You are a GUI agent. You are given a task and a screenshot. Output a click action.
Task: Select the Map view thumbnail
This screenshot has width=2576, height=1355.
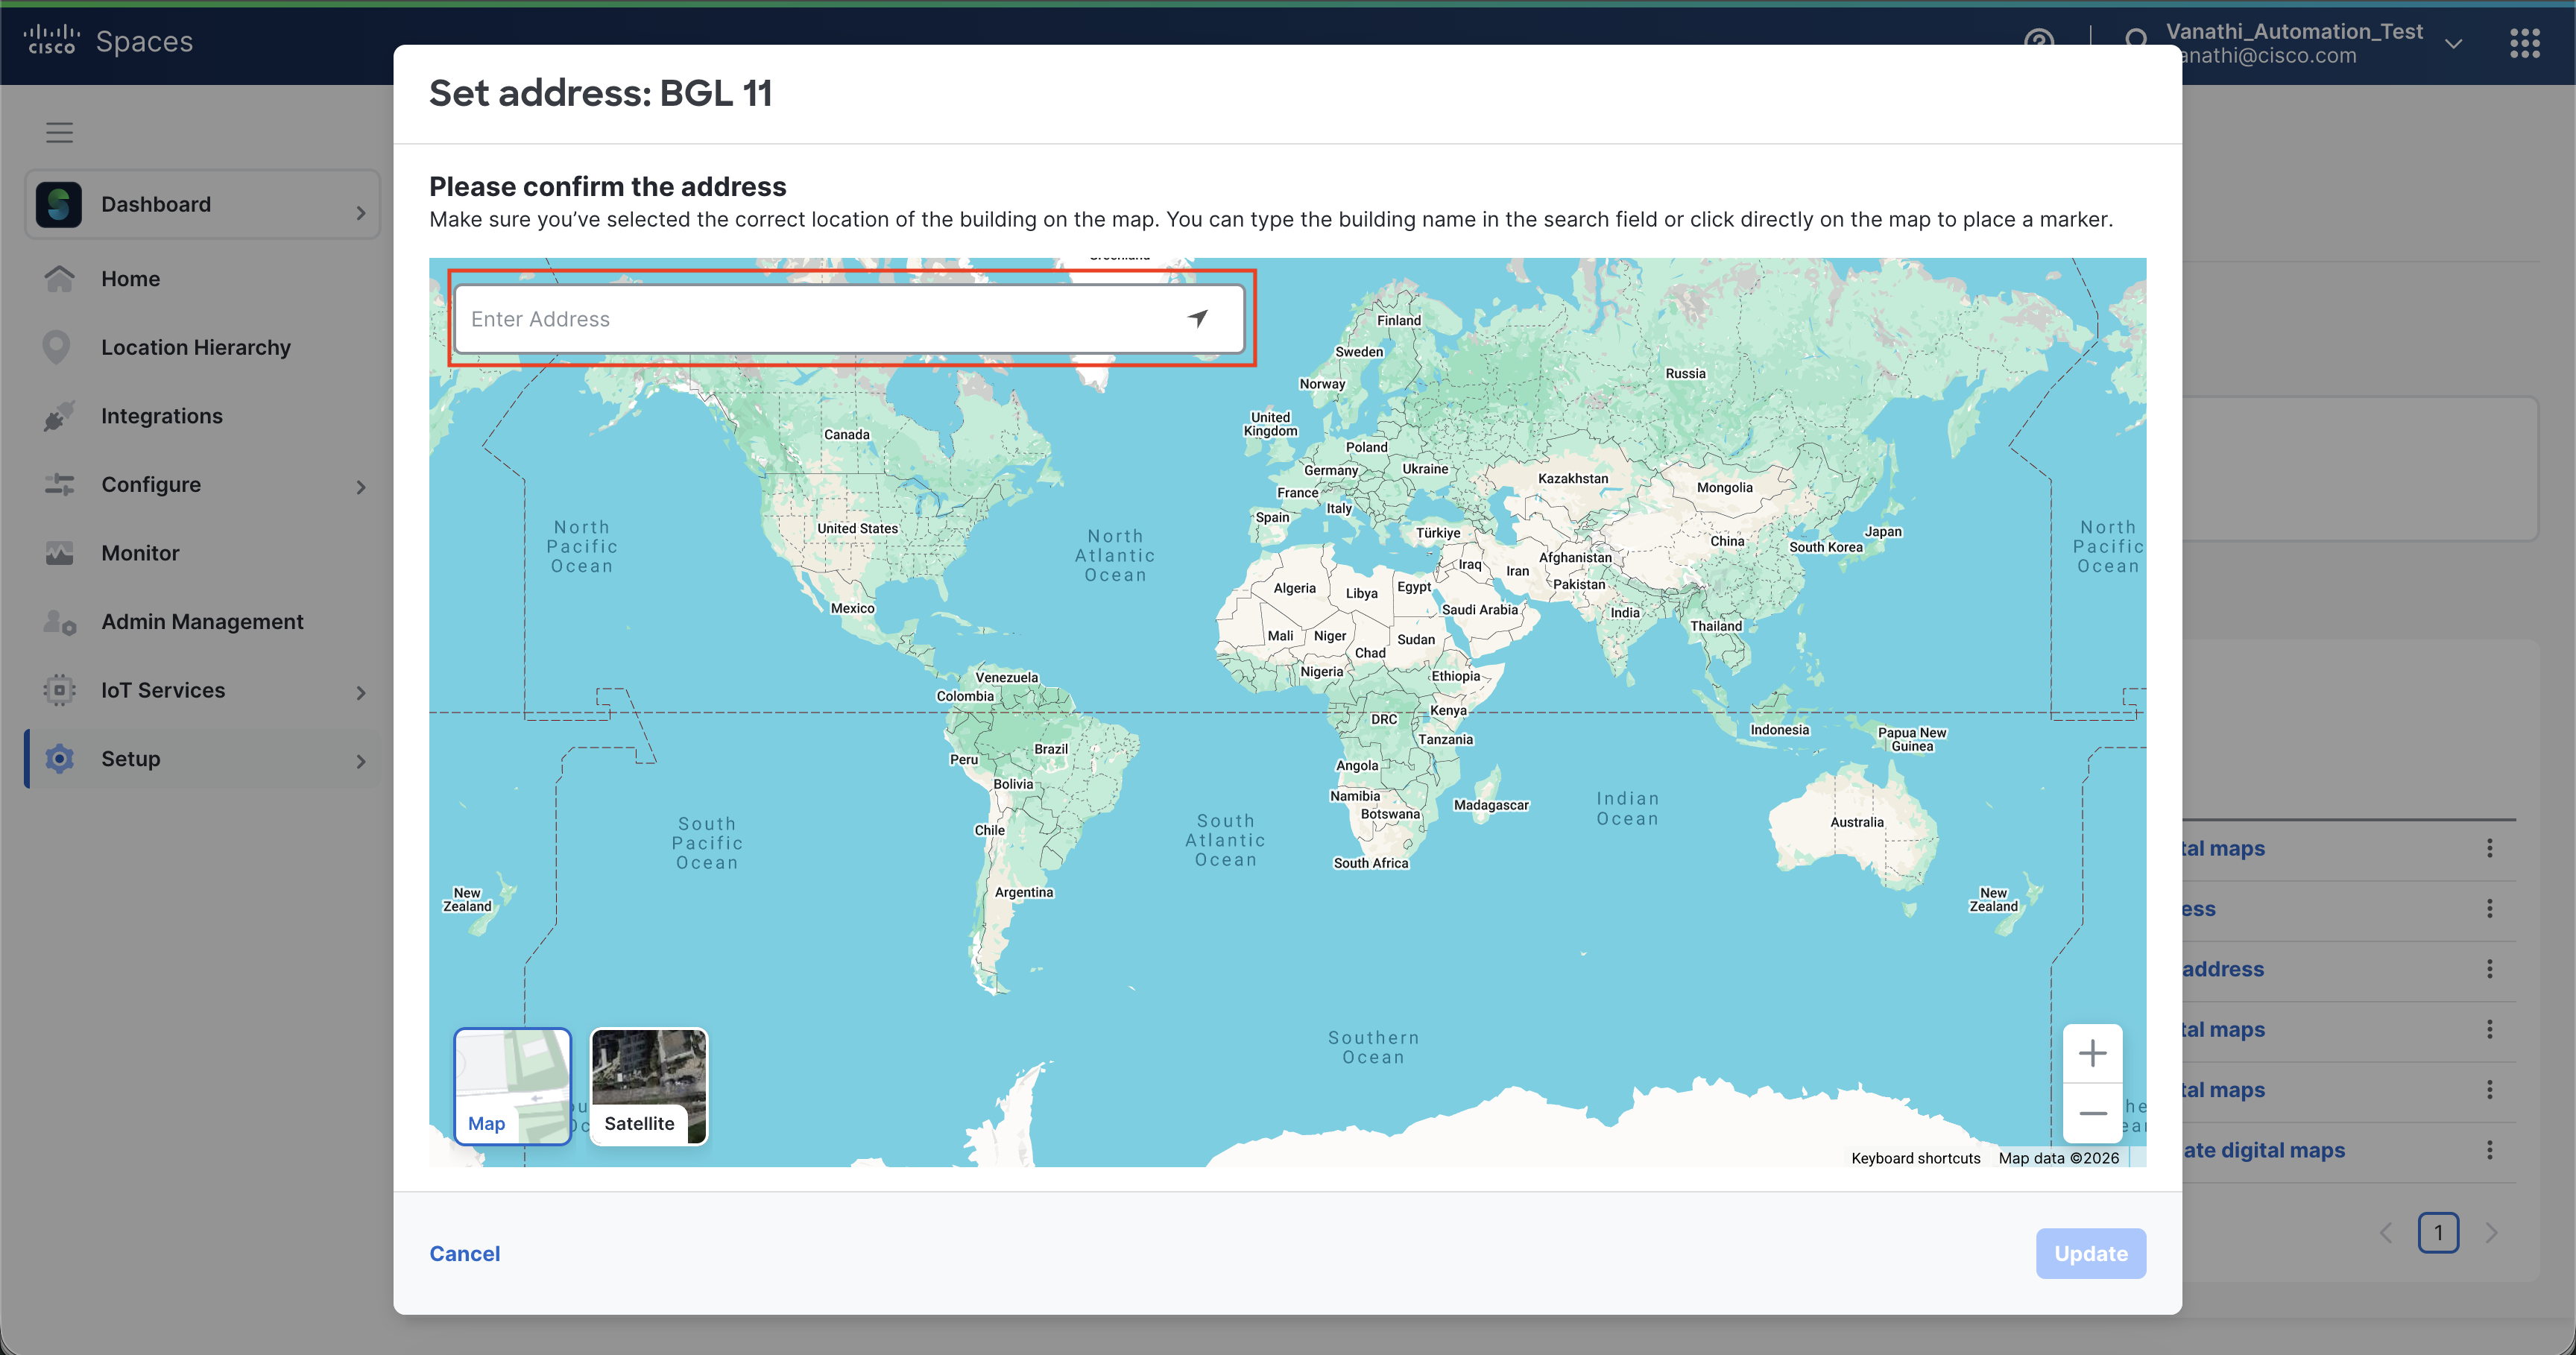[512, 1086]
